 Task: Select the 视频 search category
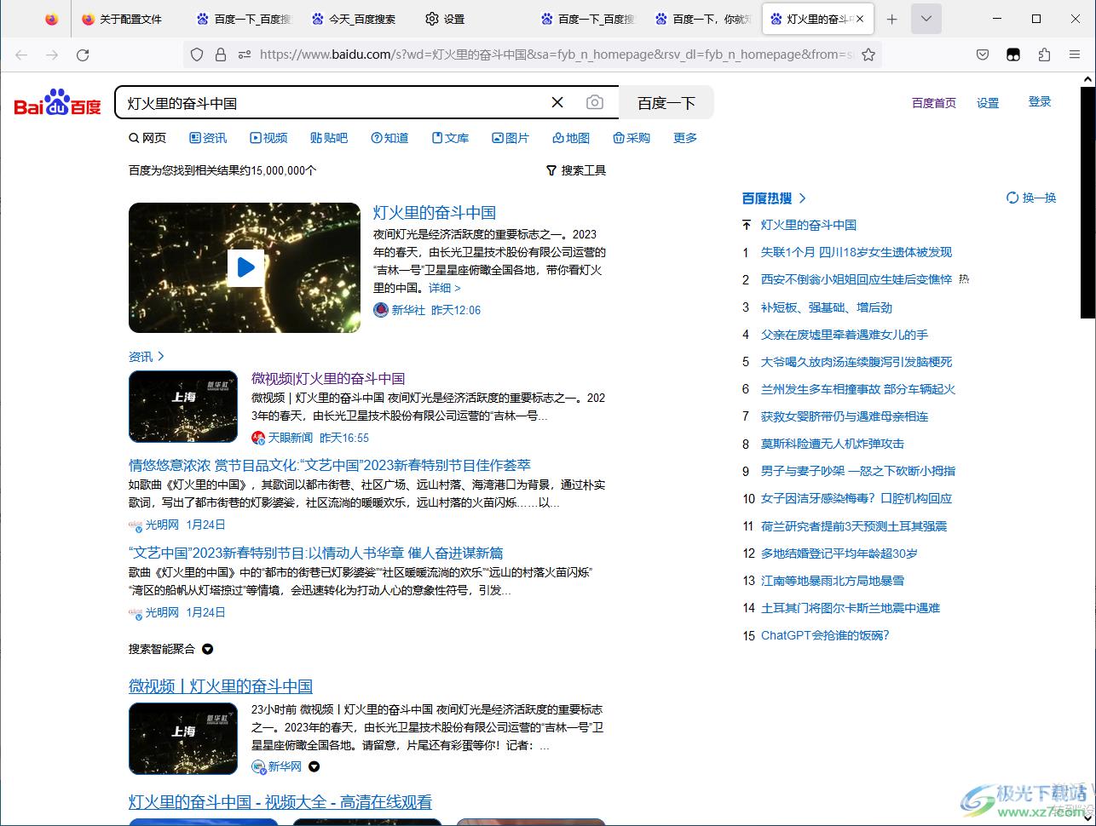[x=268, y=138]
